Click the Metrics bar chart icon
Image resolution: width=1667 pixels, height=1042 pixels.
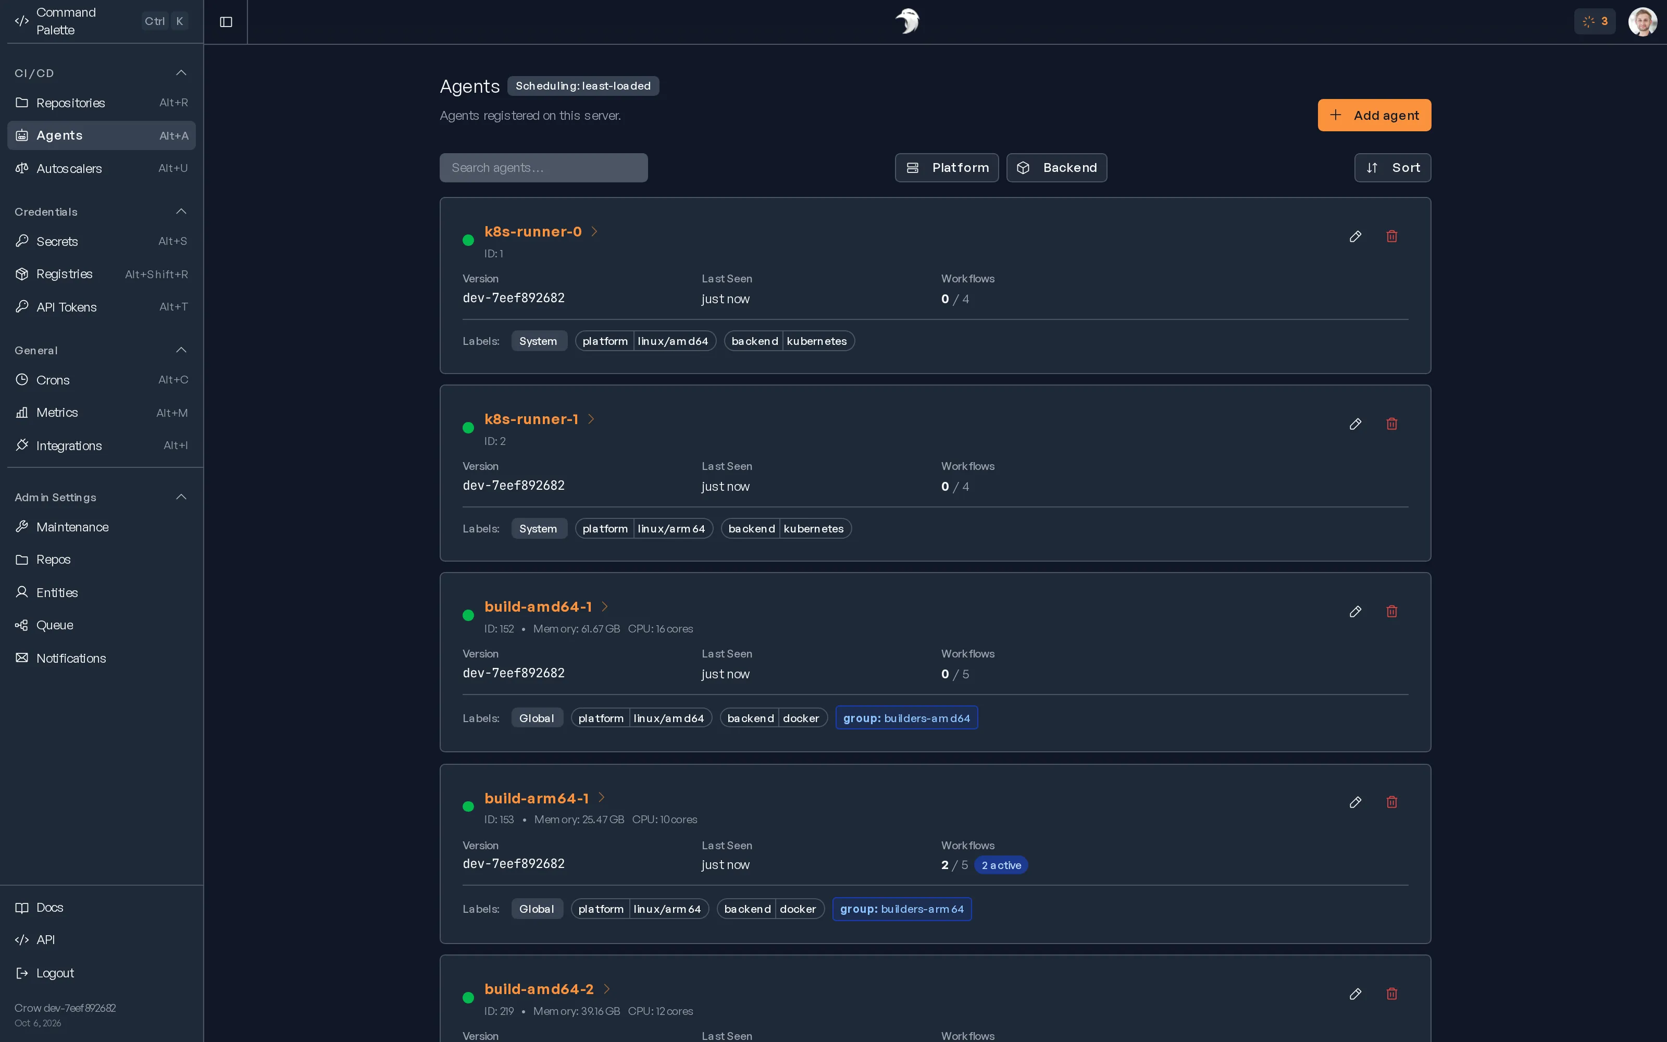click(22, 412)
